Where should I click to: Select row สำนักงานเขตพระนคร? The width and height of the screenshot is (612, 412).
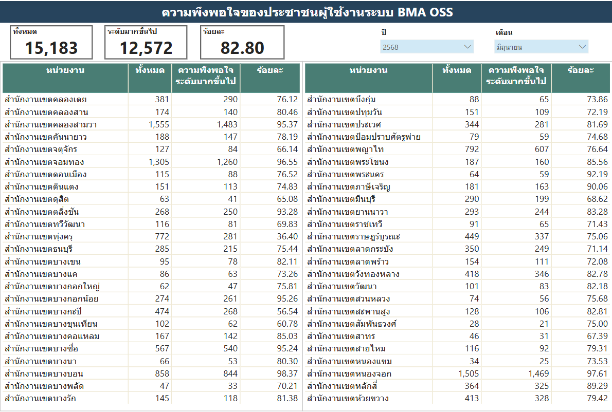[x=457, y=174]
